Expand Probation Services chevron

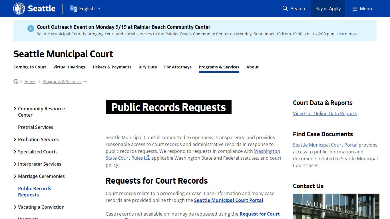15,139
